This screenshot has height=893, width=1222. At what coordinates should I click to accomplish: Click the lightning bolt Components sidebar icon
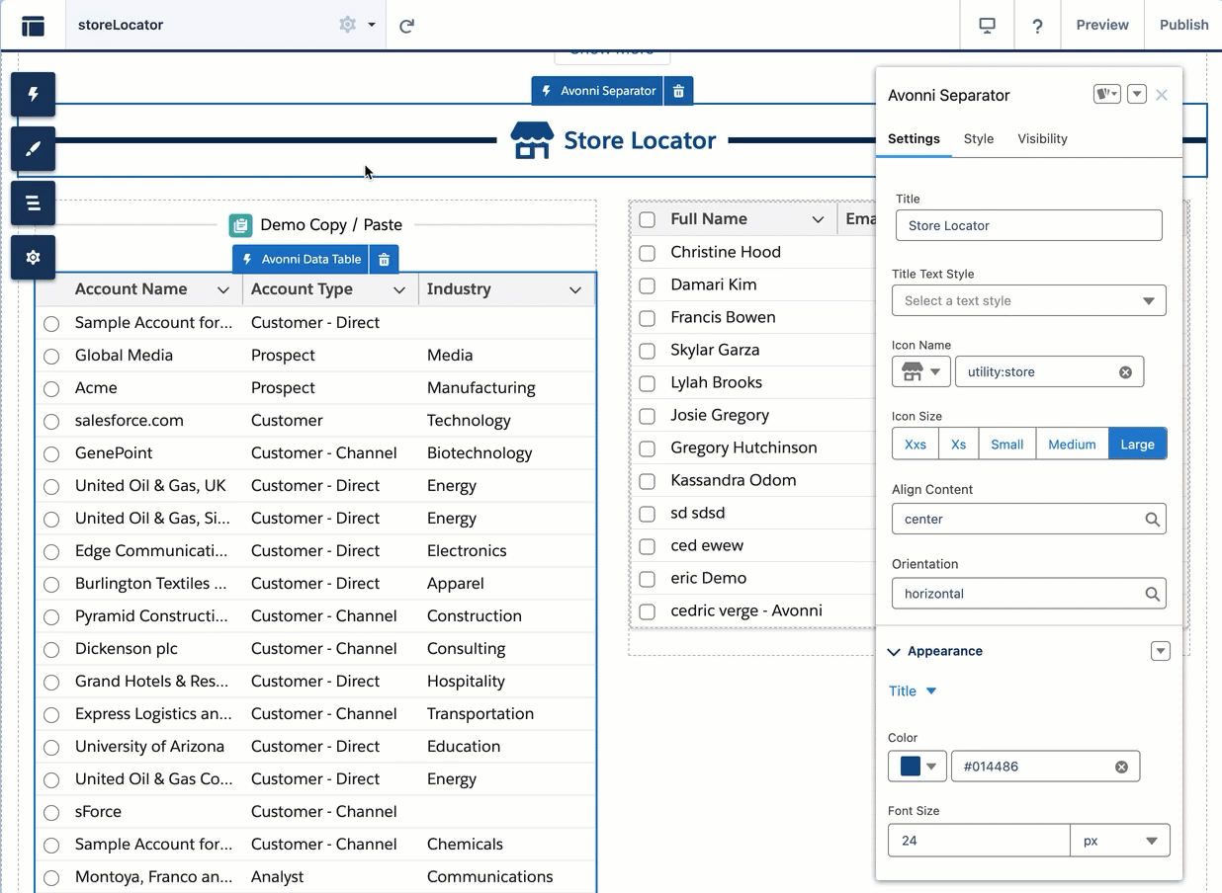point(34,95)
